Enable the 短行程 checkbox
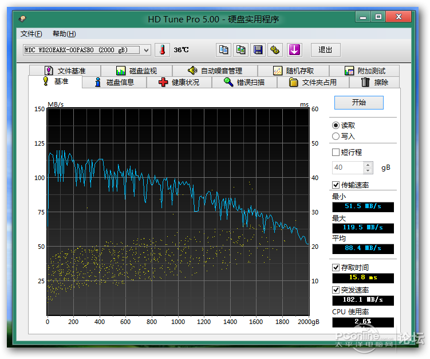The width and height of the screenshot is (430, 359). point(336,153)
